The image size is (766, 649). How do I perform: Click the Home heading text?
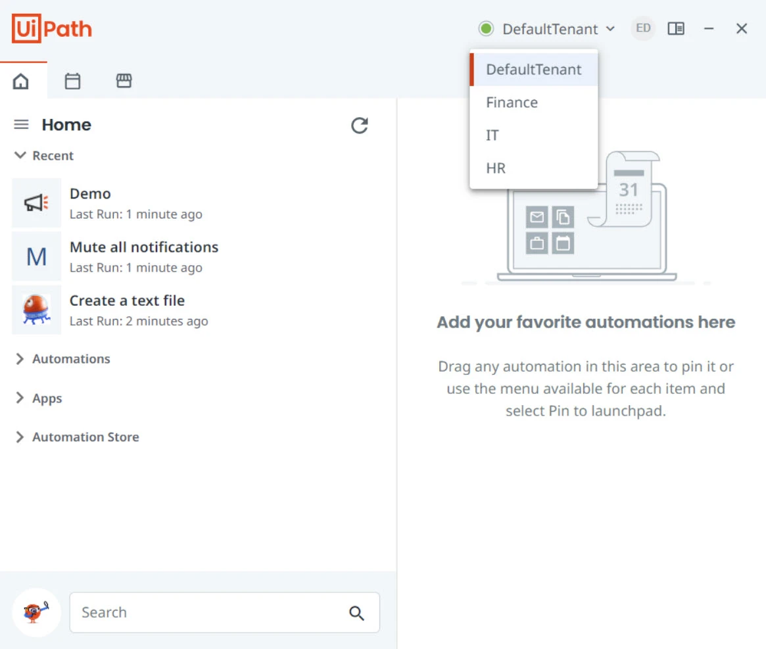(66, 125)
